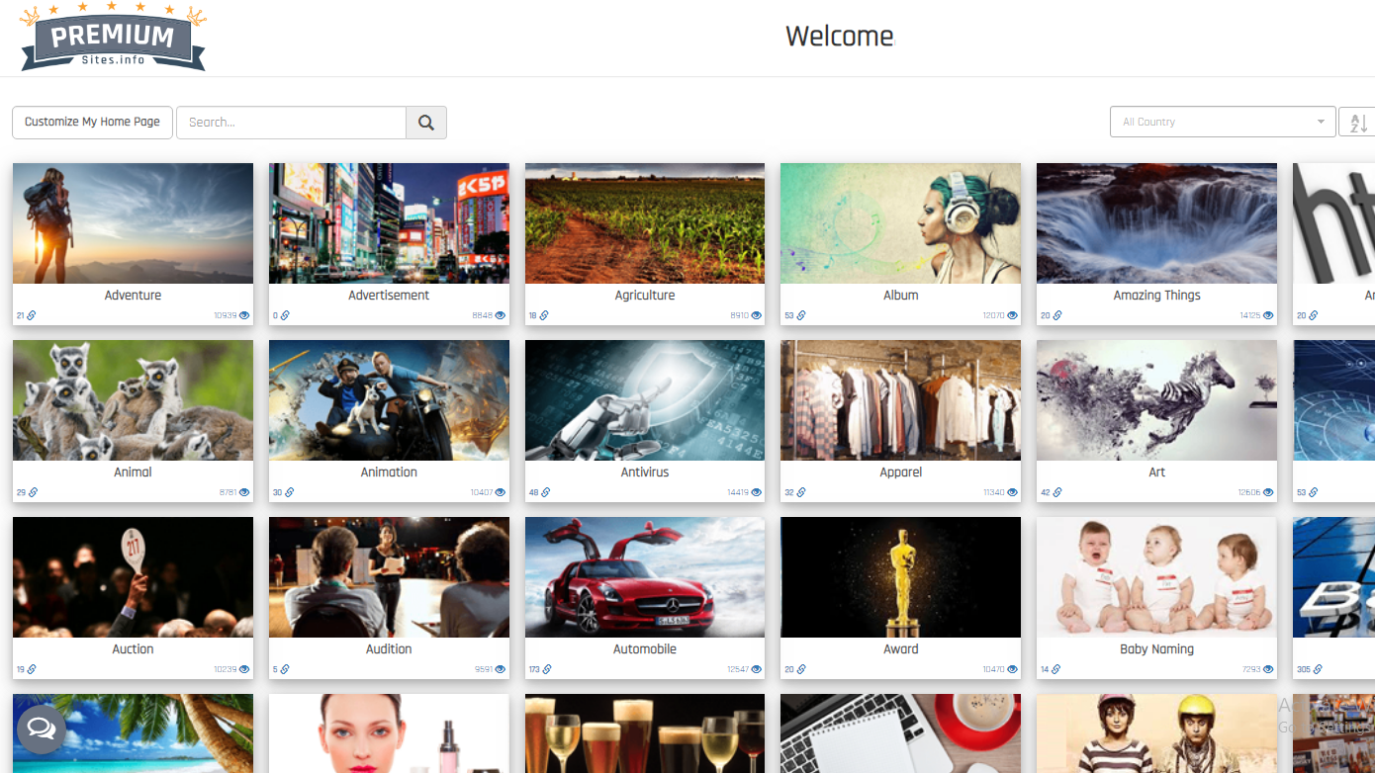This screenshot has height=773, width=1375.
Task: Click the eye icon on the Animal card
Action: tap(244, 492)
